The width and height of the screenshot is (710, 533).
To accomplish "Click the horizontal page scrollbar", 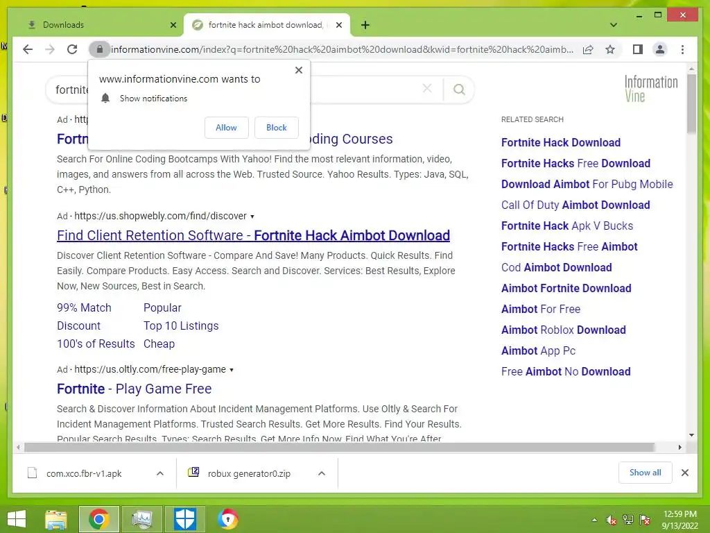I will click(339, 448).
